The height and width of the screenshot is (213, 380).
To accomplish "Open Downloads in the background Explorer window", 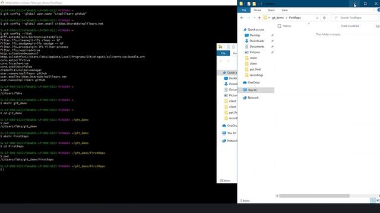I will (x=230, y=84).
